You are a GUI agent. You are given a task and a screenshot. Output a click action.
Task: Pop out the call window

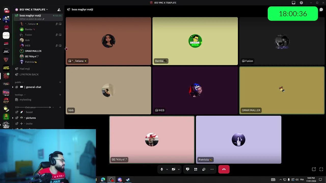click(x=314, y=169)
